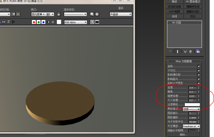
Task: Open the 颜色模式 dropdown
Action: tap(191, 109)
